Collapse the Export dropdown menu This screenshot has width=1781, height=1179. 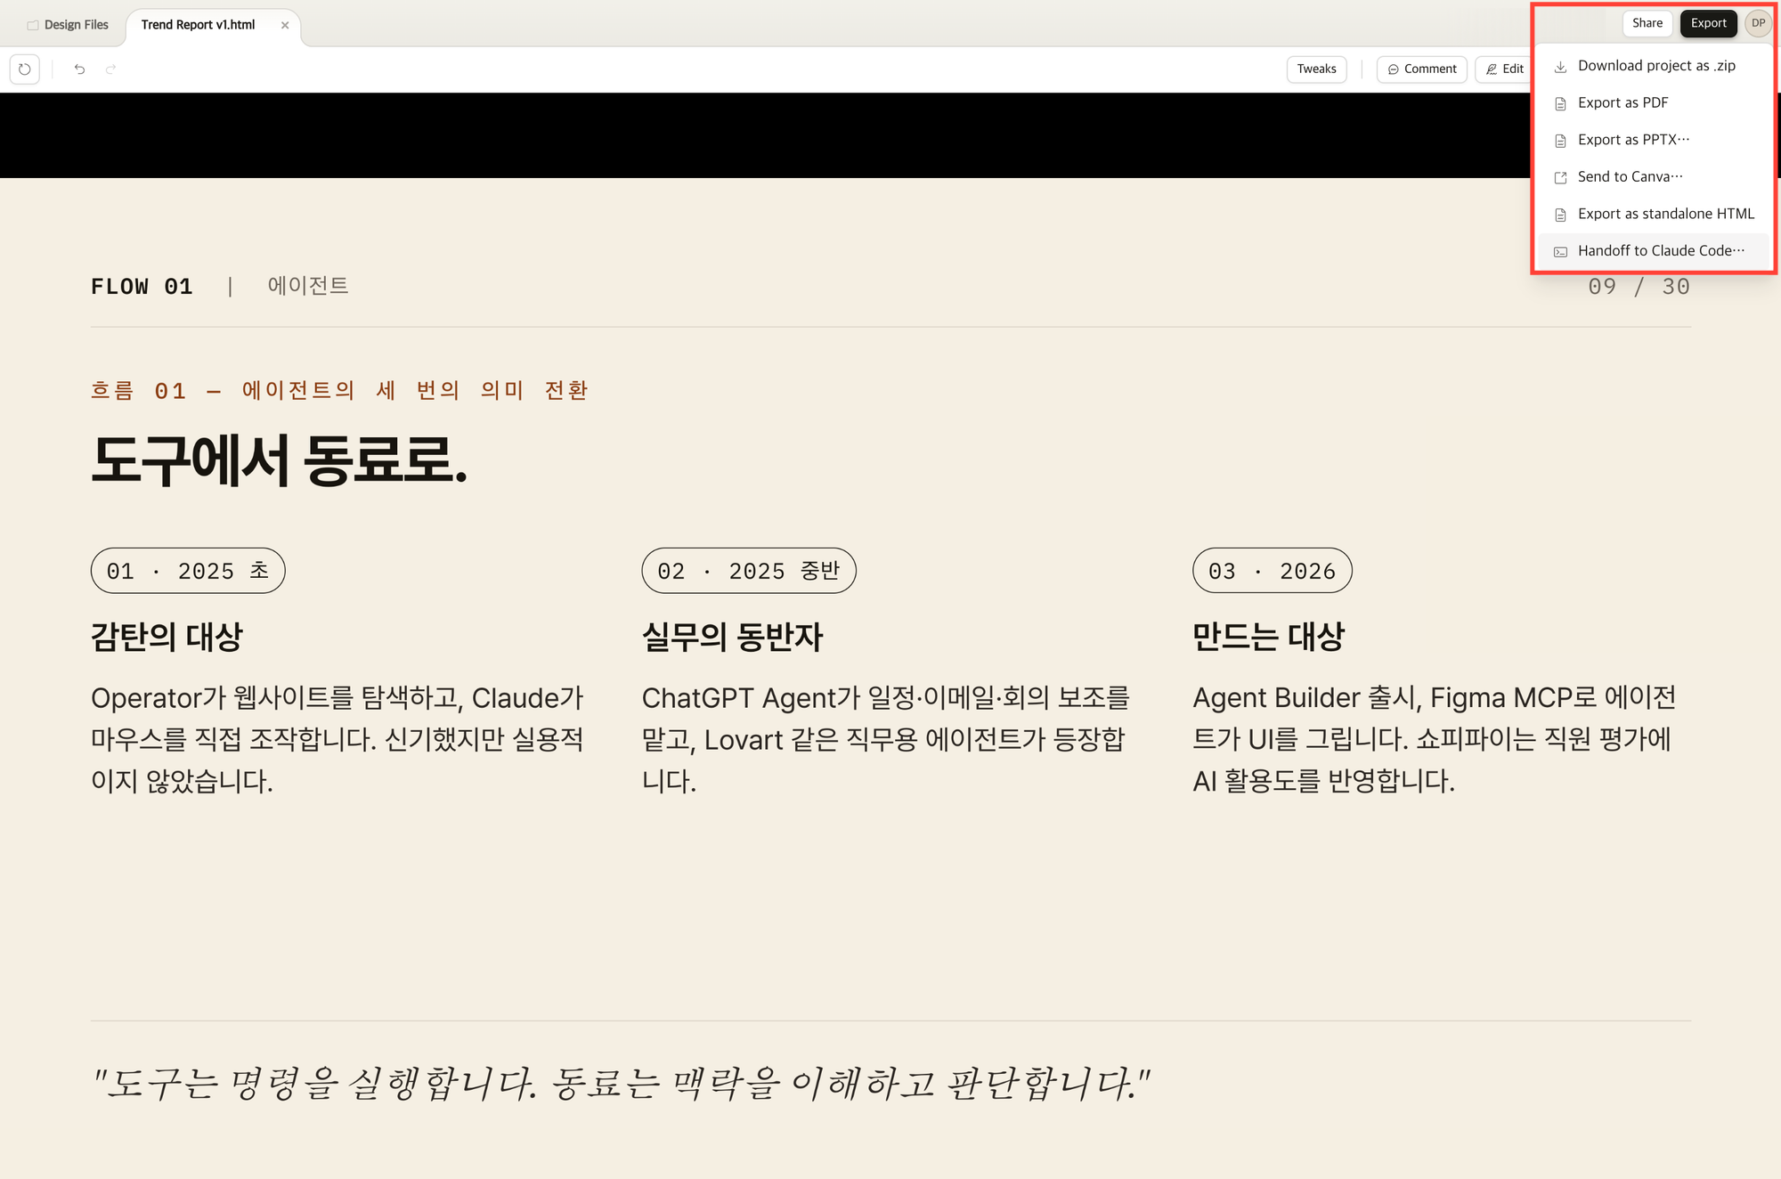1707,23
